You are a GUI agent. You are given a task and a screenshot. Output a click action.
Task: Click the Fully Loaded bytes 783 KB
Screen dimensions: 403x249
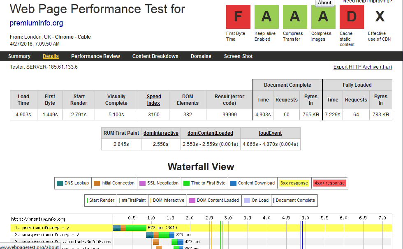381,115
